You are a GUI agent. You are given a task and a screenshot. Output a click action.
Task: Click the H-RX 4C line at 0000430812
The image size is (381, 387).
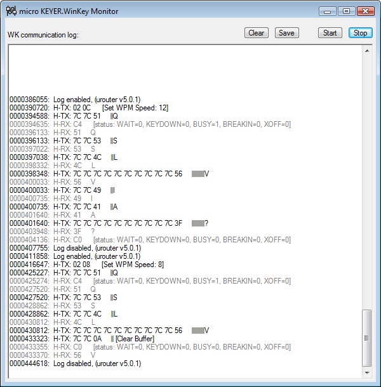click(x=52, y=322)
